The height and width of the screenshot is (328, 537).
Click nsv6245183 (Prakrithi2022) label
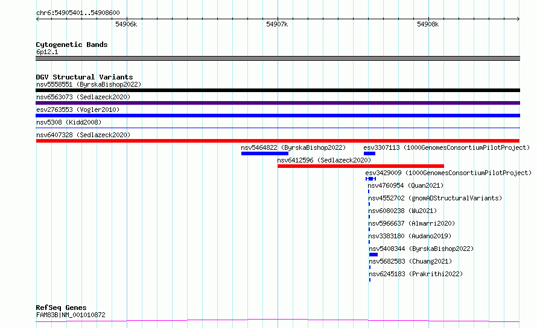[x=416, y=274]
